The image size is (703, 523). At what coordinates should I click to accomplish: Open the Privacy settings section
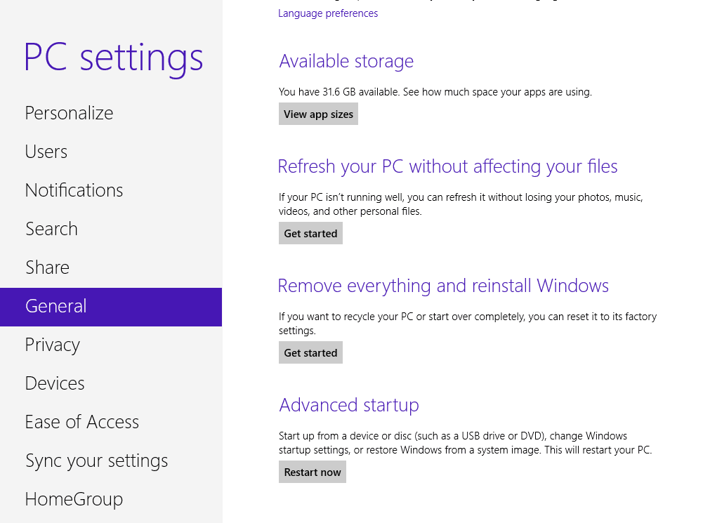(x=52, y=344)
